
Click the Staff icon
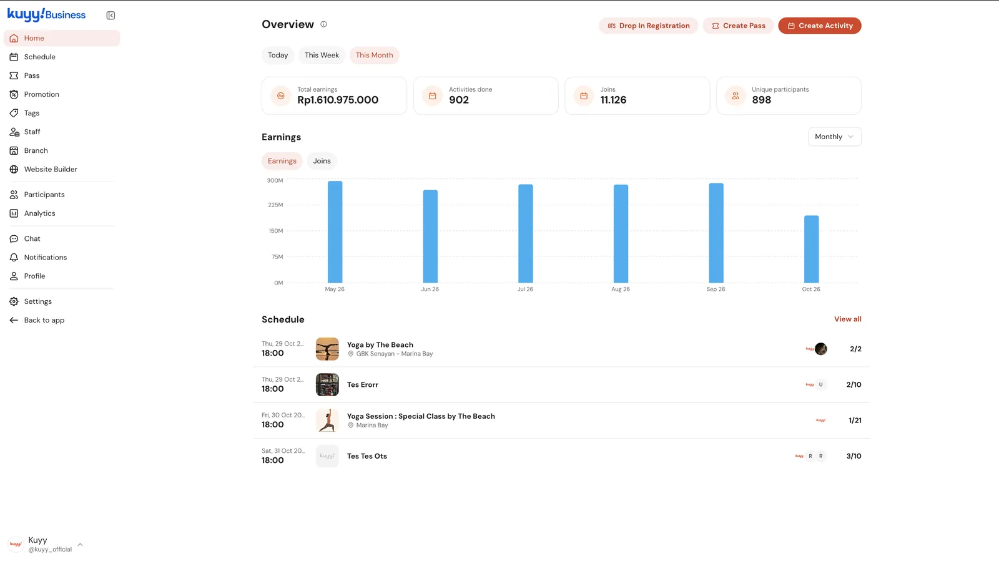14,132
